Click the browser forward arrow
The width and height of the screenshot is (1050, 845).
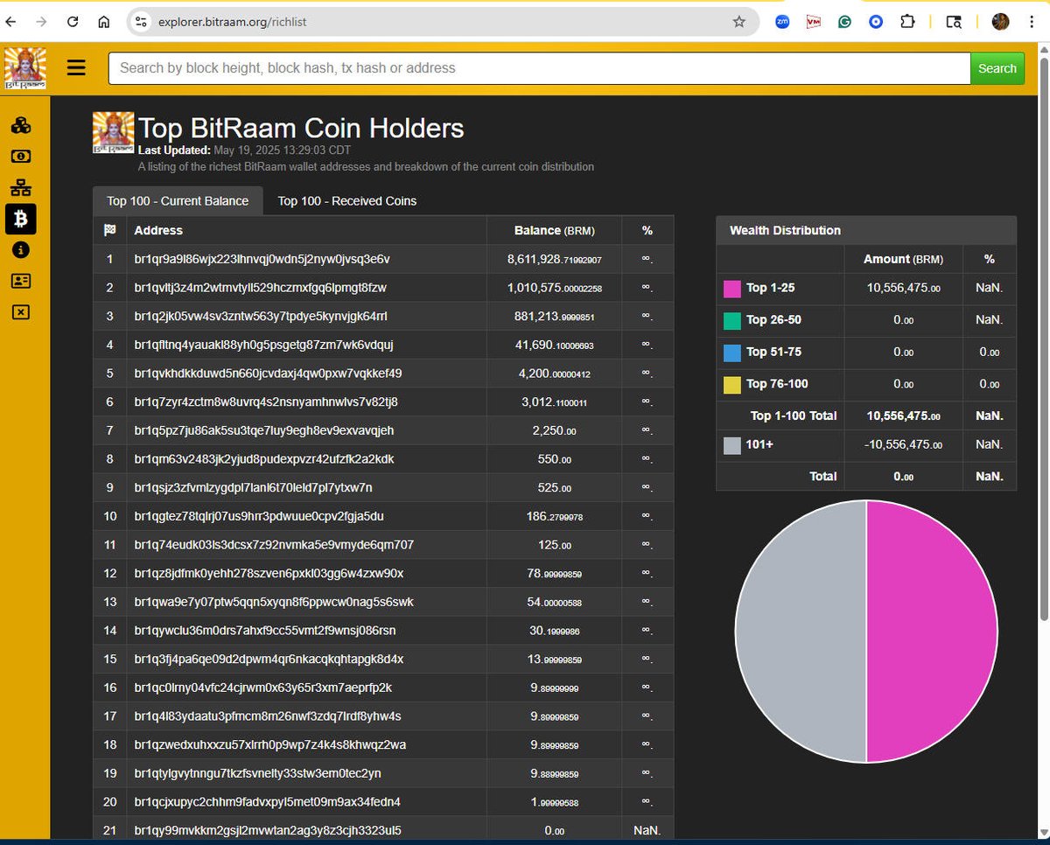(x=42, y=22)
